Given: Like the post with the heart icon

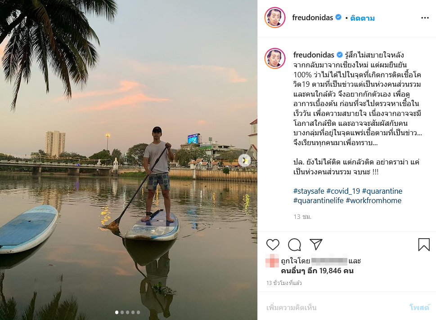Looking at the screenshot, I should [273, 244].
